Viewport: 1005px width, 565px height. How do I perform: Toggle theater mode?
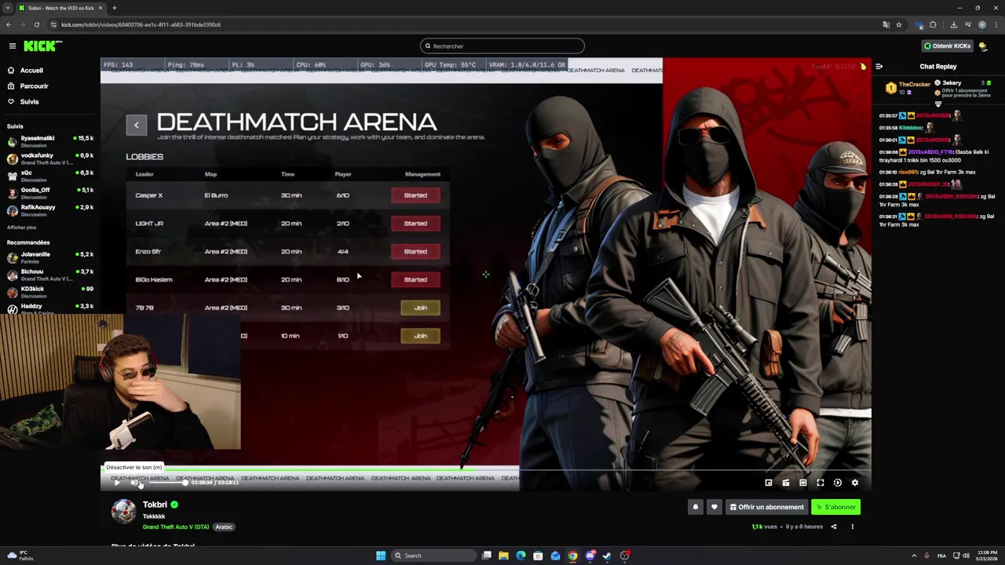803,483
